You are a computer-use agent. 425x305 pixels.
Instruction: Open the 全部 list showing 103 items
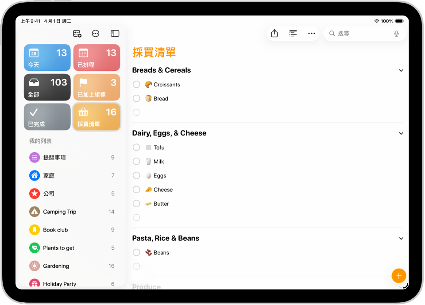click(47, 87)
